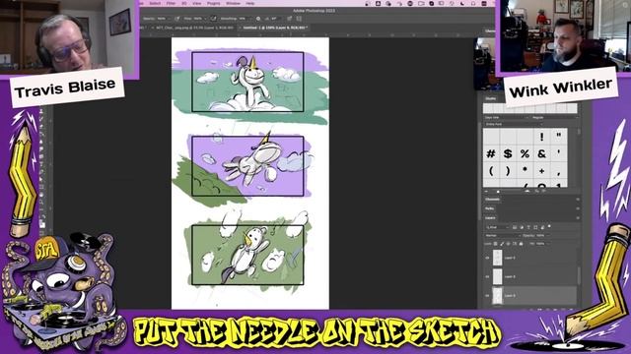631x354 pixels.
Task: Open the Channels panel options menu
Action: (x=578, y=199)
